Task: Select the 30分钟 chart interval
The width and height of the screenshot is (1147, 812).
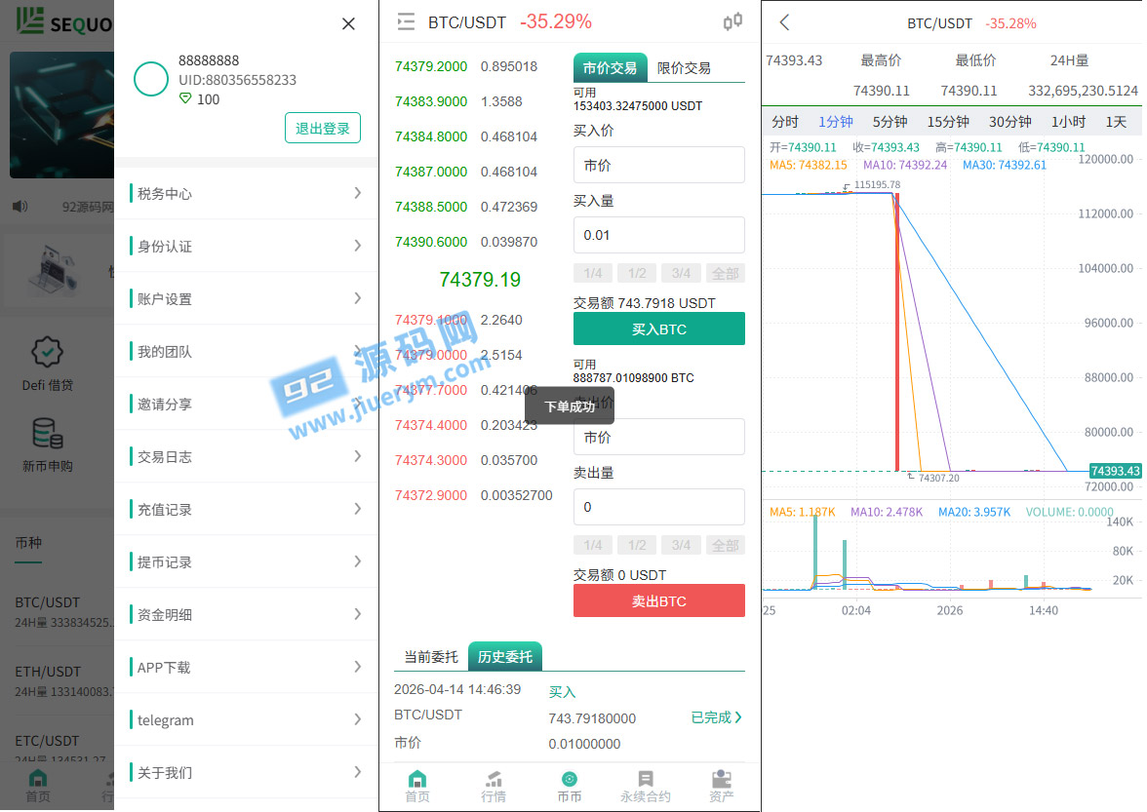Action: [1010, 122]
